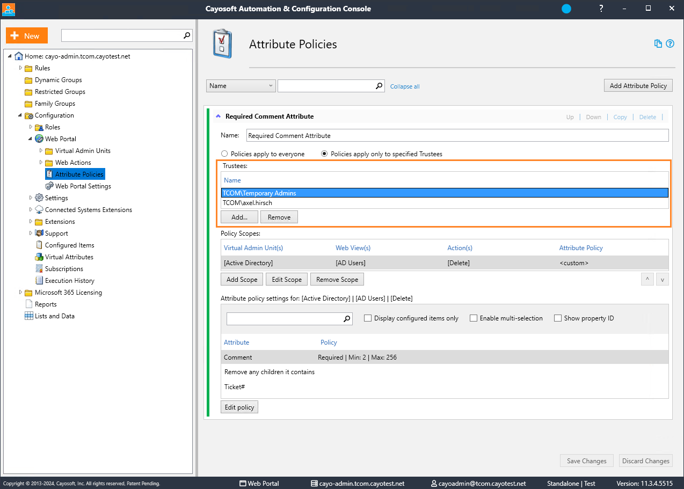684x489 pixels.
Task: Click the Configuration gear-folder icon
Action: pyautogui.click(x=28, y=115)
